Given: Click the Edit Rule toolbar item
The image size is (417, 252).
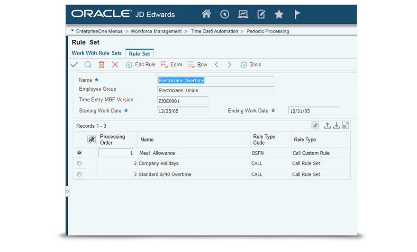Looking at the screenshot, I should click(x=140, y=64).
